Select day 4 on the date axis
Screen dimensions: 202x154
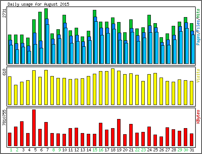29,150
